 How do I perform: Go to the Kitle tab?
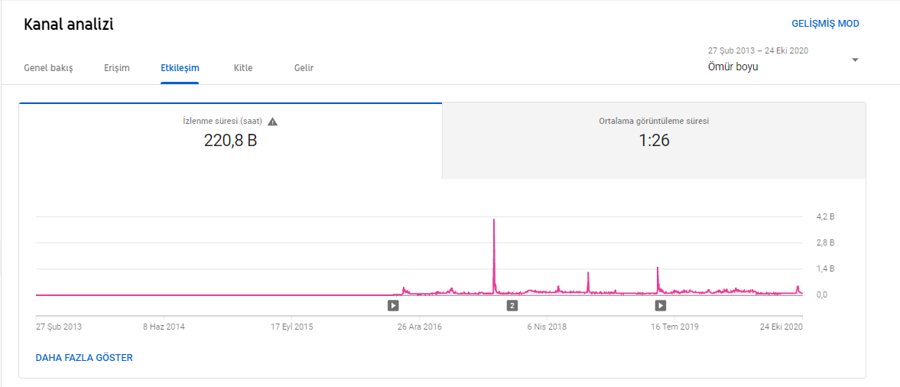pyautogui.click(x=243, y=68)
